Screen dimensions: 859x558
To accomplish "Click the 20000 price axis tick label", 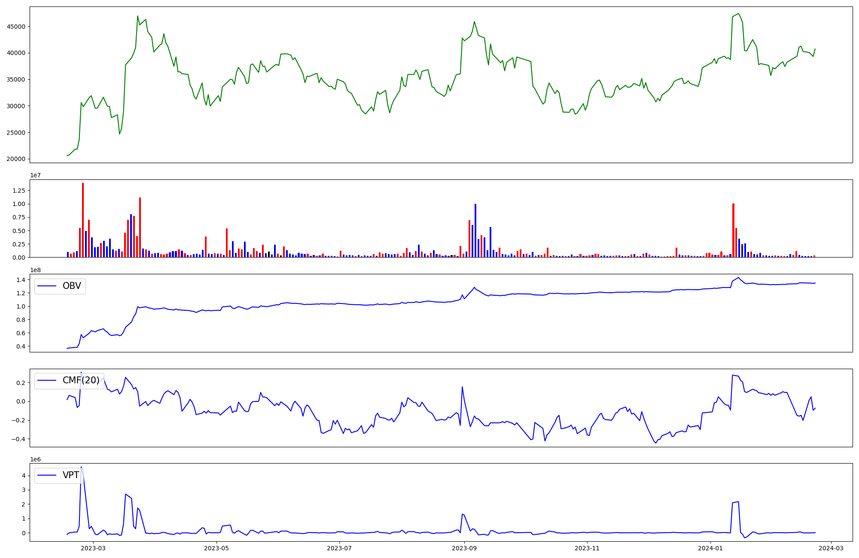I will (x=16, y=159).
